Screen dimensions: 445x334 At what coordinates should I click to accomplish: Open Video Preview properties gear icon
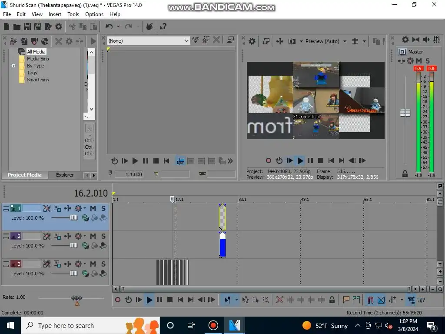(252, 41)
